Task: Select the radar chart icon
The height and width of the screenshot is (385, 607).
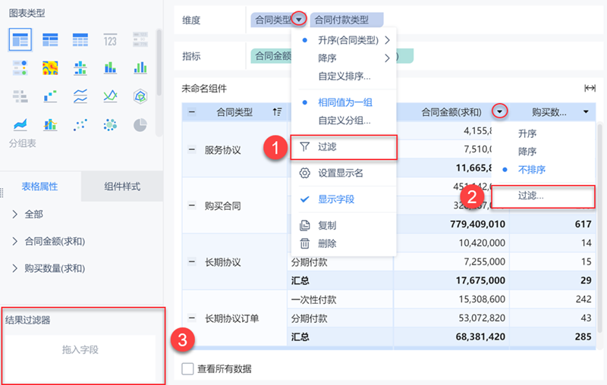Action: (x=140, y=95)
